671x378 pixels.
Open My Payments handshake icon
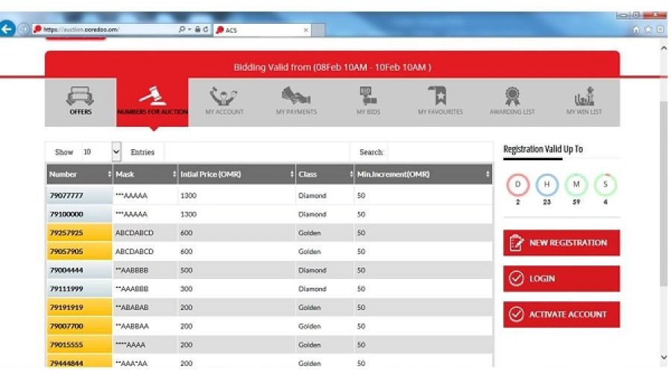pos(296,96)
